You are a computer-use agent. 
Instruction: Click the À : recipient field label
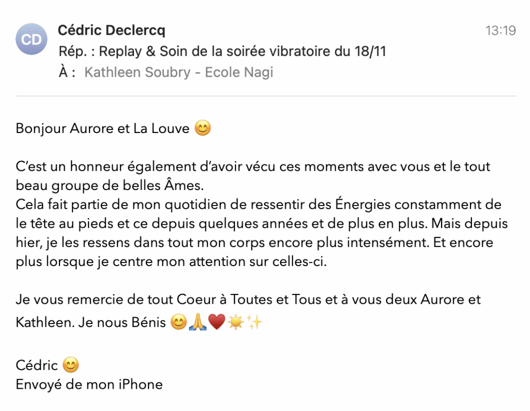[67, 72]
